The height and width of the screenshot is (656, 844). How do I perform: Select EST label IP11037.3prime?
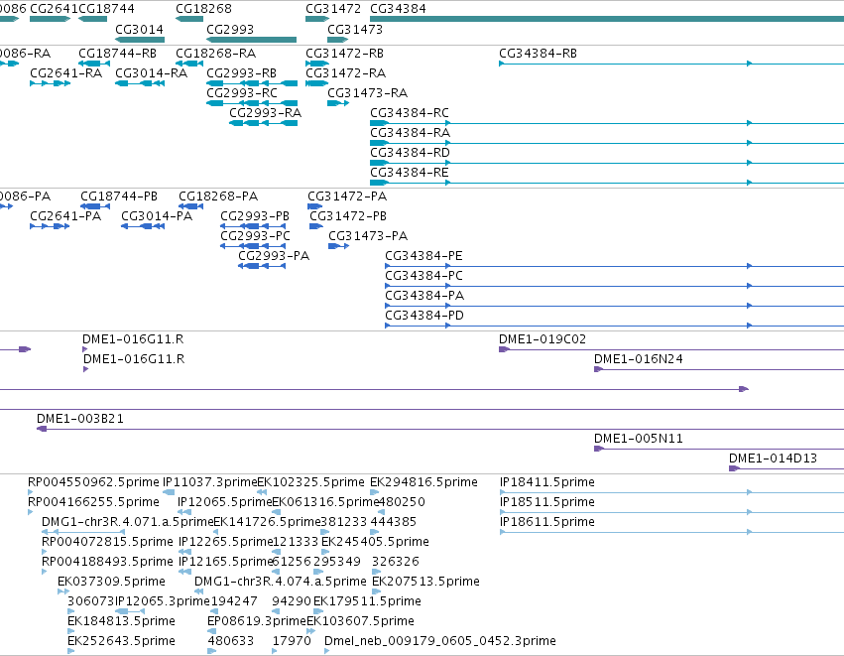210,482
